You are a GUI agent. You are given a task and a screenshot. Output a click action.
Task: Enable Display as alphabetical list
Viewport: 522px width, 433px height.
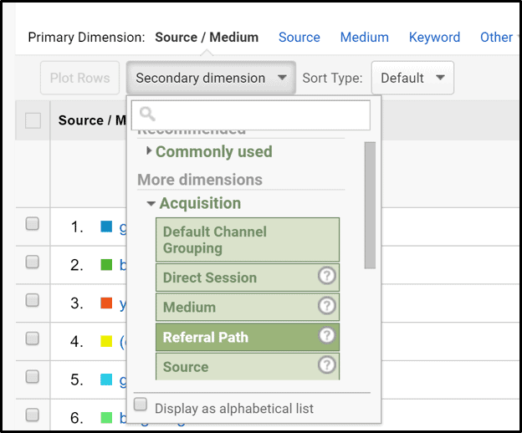[x=141, y=405]
